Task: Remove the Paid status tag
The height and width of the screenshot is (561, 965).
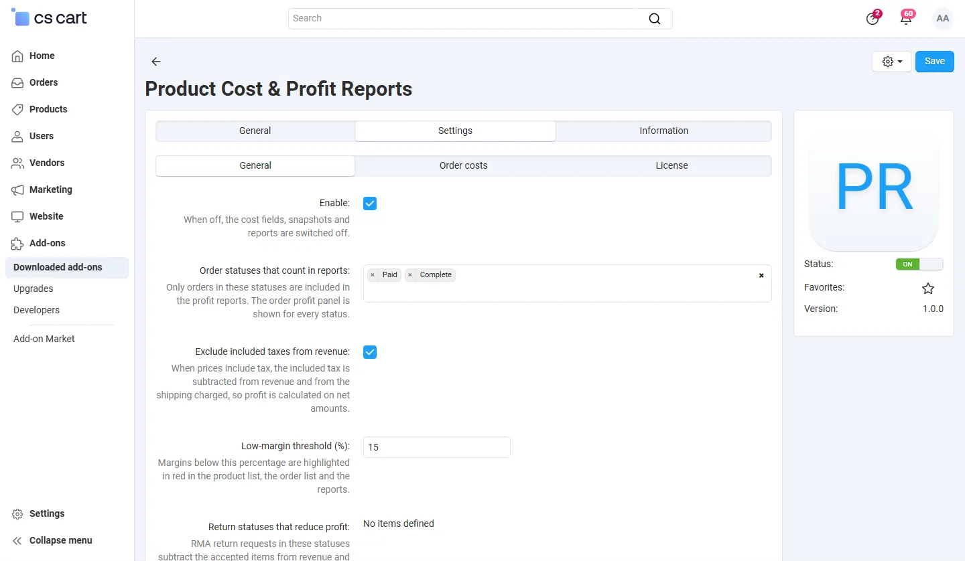Action: [373, 274]
